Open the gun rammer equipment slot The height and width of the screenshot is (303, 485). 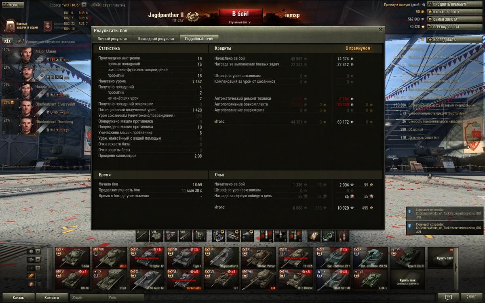233,236
